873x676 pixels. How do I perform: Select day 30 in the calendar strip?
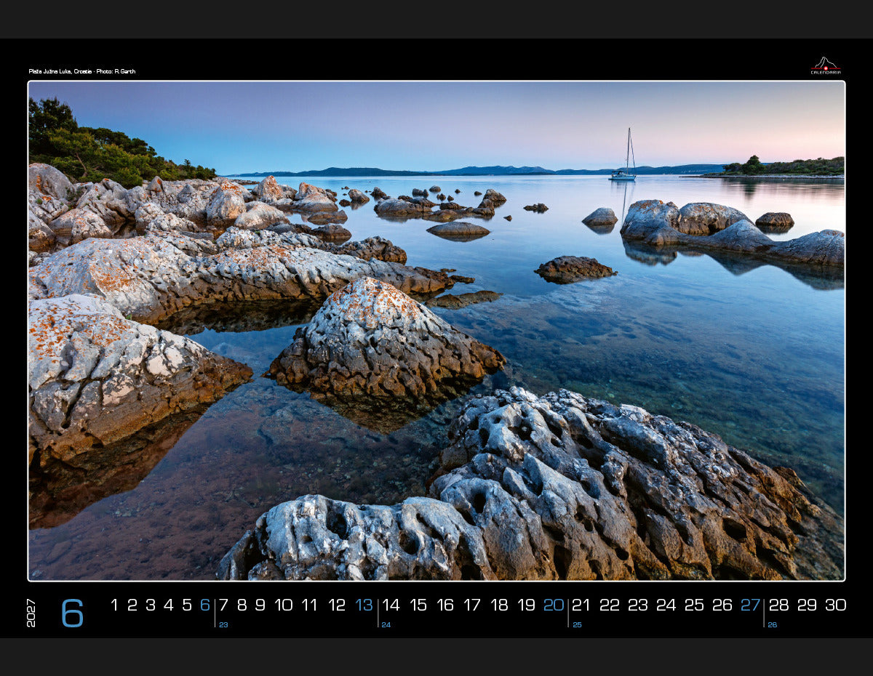click(x=835, y=605)
